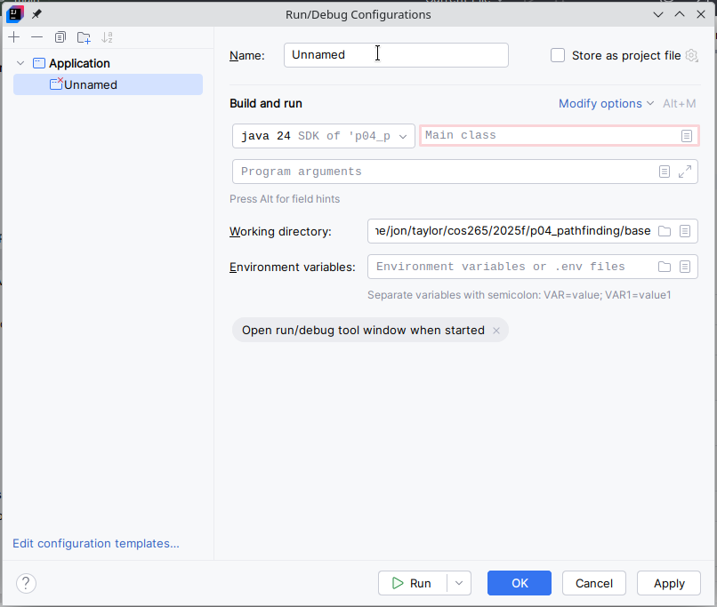This screenshot has width=717, height=607.
Task: Click the Apply button
Action: click(x=669, y=583)
